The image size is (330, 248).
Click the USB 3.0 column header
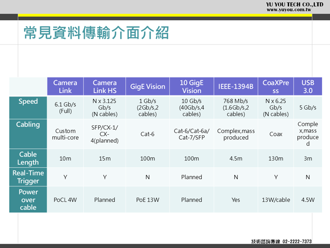click(x=308, y=86)
